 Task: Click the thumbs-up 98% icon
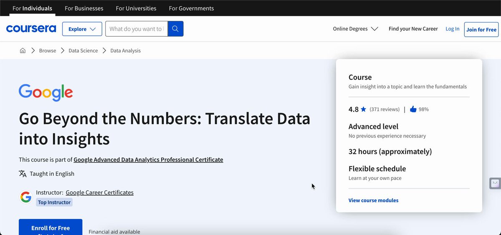413,109
